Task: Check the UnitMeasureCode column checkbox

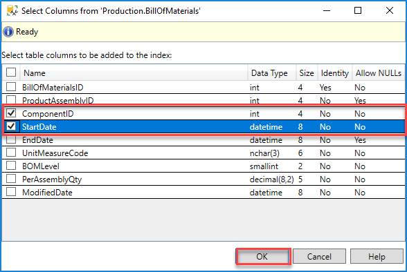Action: (11, 153)
